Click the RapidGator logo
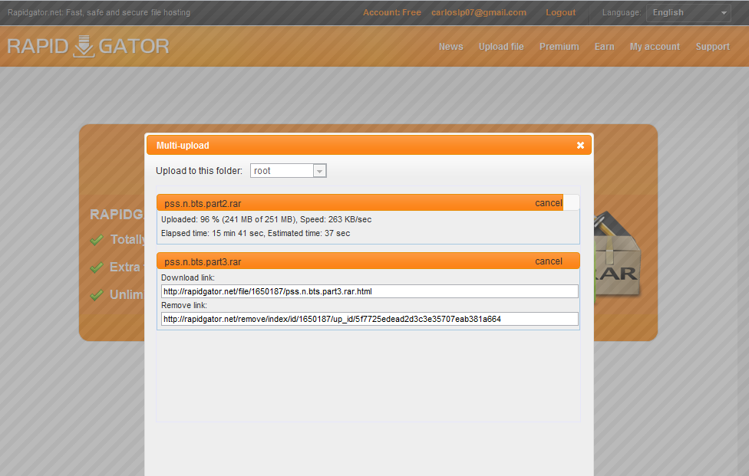The height and width of the screenshot is (476, 749). pyautogui.click(x=88, y=46)
